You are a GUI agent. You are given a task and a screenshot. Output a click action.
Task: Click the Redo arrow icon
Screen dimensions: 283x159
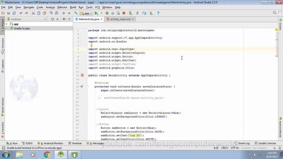(x=27, y=13)
